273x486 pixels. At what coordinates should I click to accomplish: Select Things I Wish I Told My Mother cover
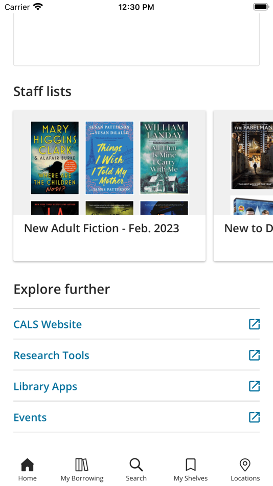point(109,158)
